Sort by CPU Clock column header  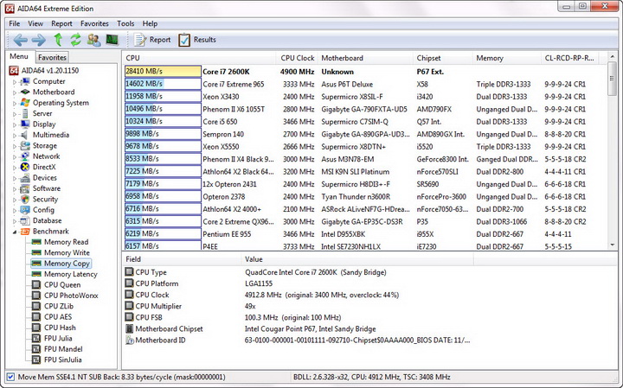pos(297,58)
